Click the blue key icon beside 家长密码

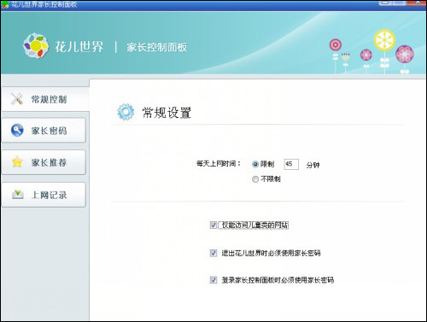point(17,130)
